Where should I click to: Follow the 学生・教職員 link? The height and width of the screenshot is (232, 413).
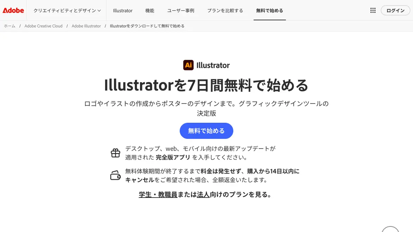click(x=158, y=195)
